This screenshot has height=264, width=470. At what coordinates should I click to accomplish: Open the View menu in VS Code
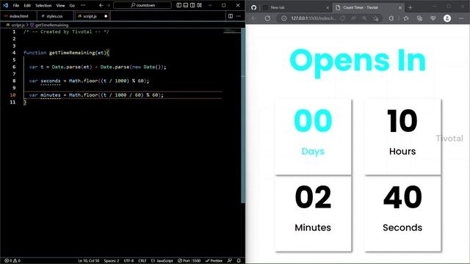pos(60,5)
